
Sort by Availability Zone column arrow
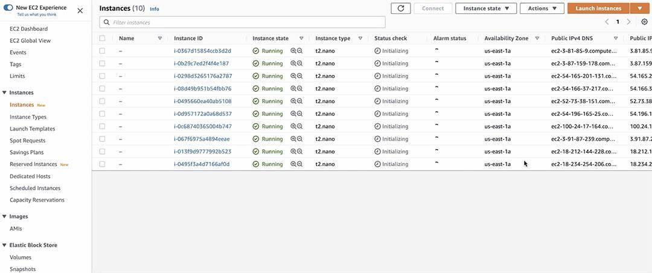tap(537, 38)
